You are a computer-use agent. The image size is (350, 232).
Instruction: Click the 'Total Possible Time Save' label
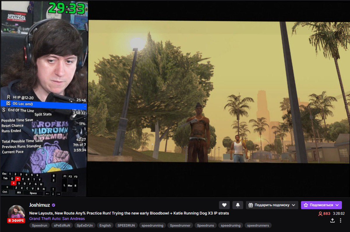(22, 141)
